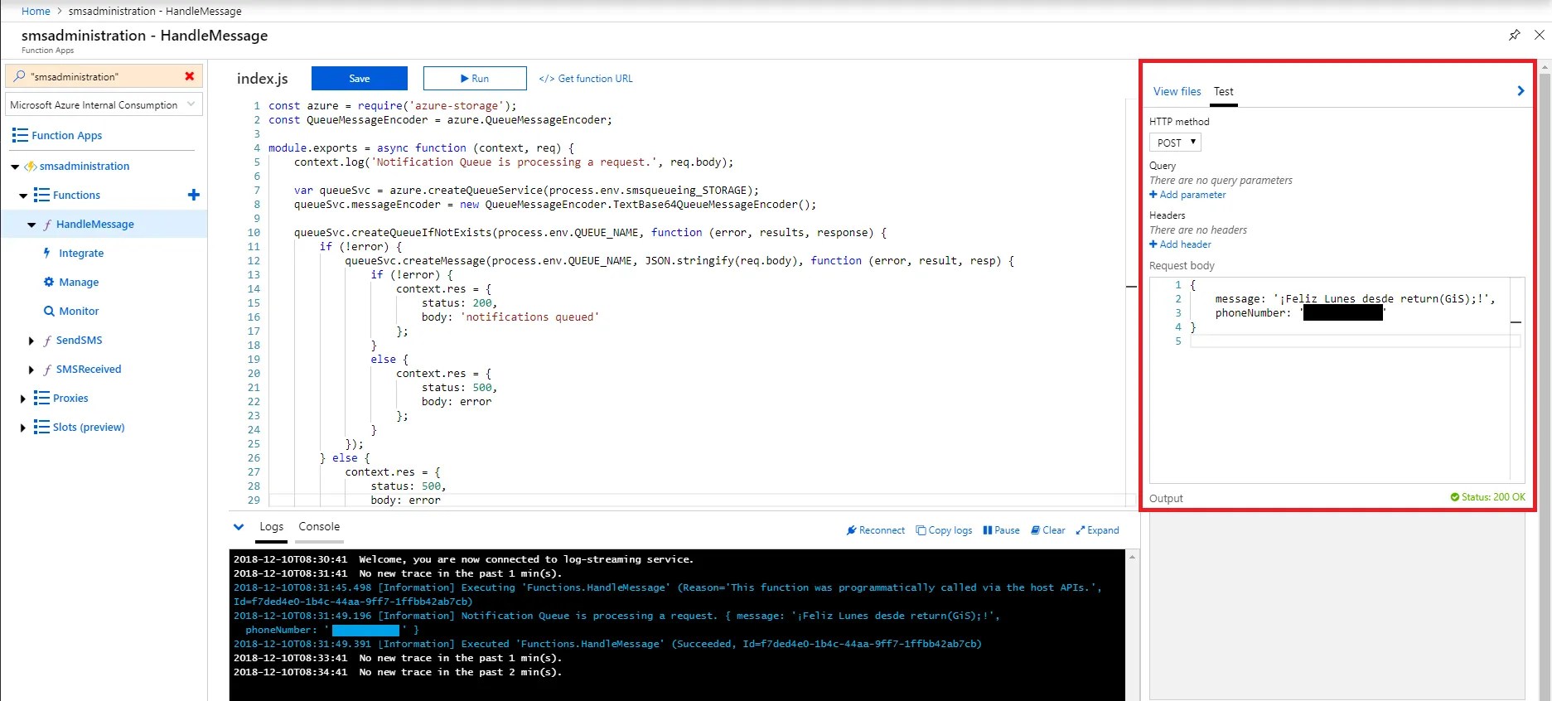
Task: Click the Copy logs icon
Action: [921, 530]
